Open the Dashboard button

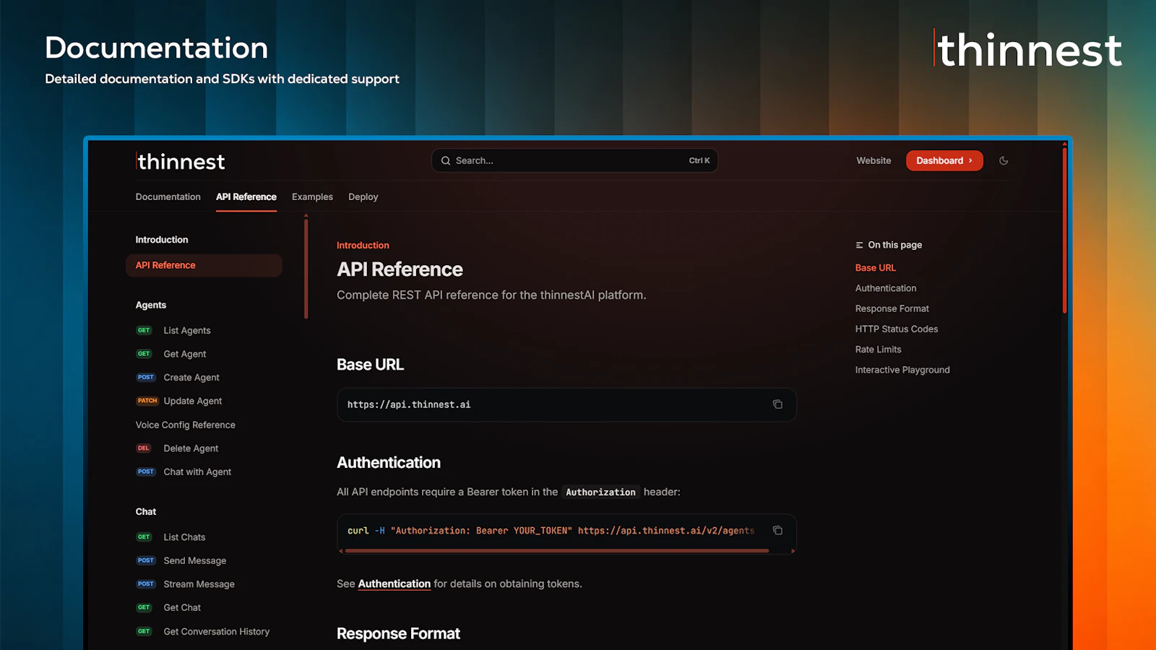click(x=944, y=160)
